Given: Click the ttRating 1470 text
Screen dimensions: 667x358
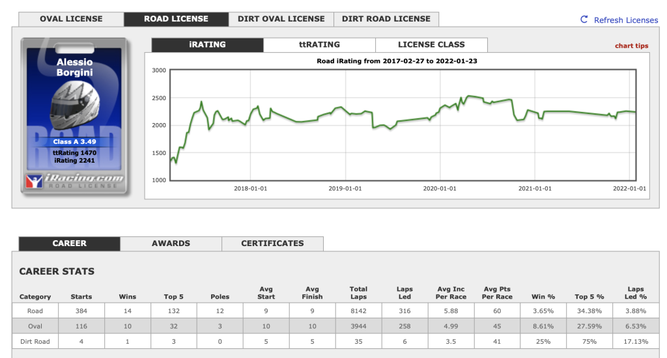Looking at the screenshot, I should (x=74, y=153).
